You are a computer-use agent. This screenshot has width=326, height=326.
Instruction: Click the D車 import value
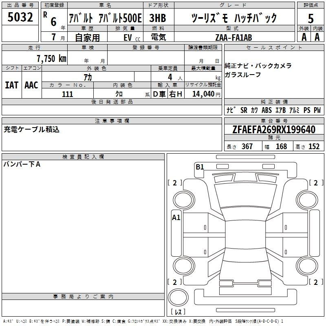pyautogui.click(x=159, y=94)
